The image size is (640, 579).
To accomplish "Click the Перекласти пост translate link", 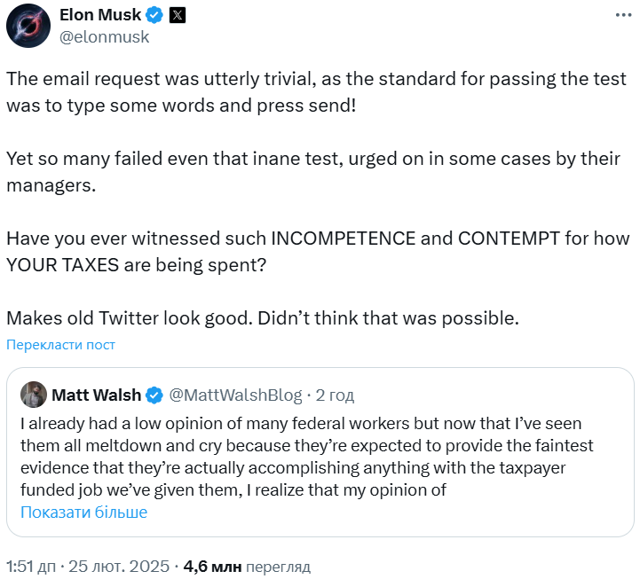I will pos(60,345).
